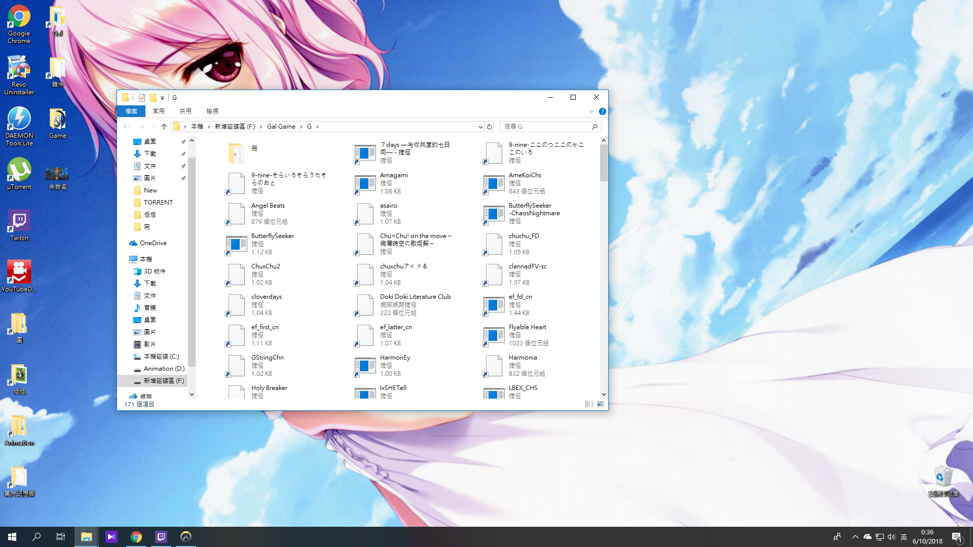Select Animation (D:) in the navigation pane

click(x=163, y=369)
